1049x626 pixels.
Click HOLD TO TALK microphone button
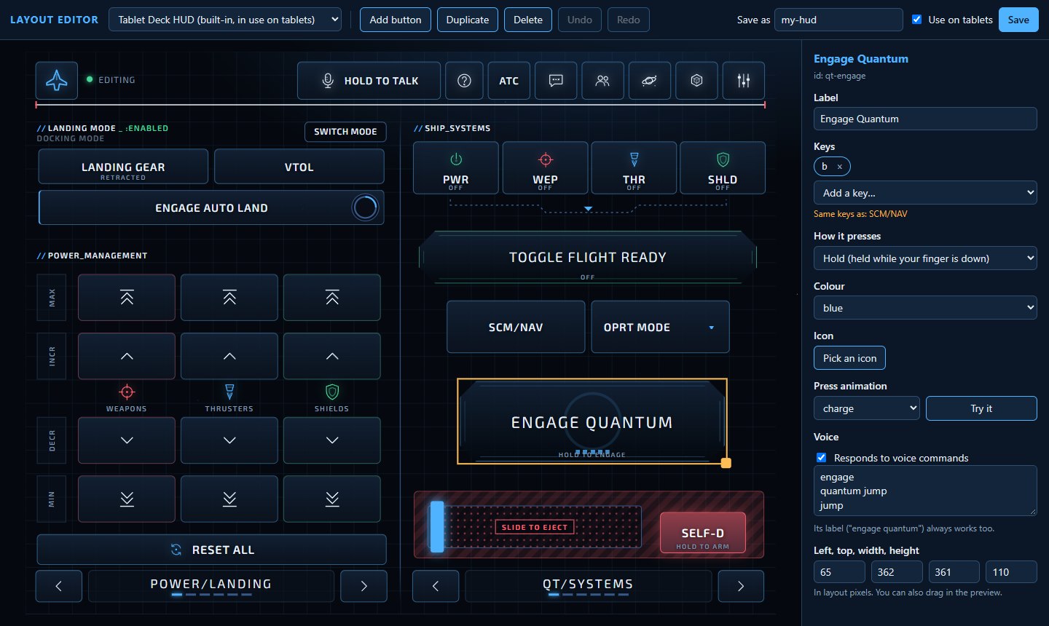point(369,81)
